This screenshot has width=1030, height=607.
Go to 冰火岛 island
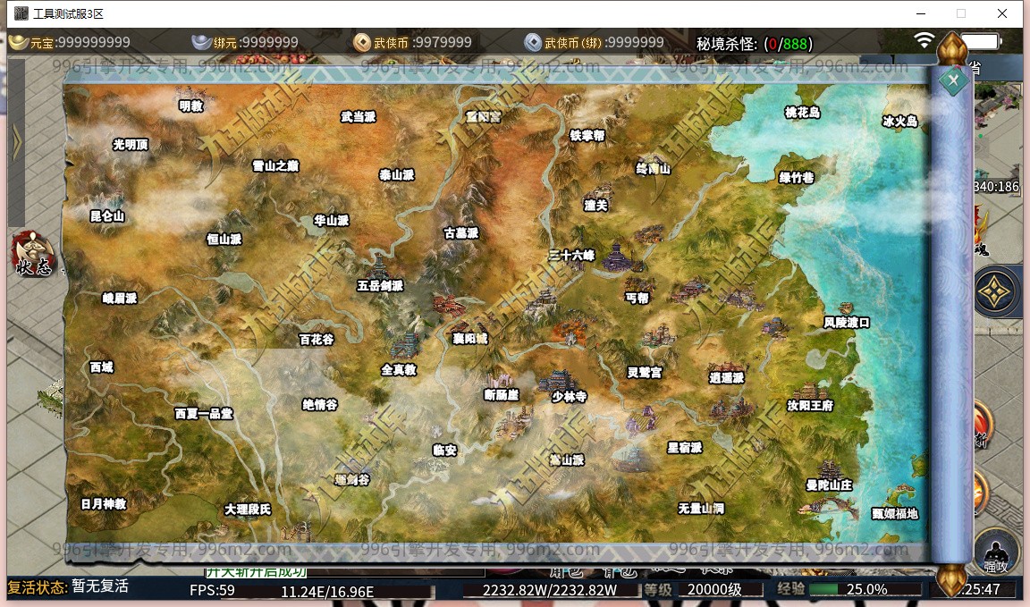pos(900,121)
